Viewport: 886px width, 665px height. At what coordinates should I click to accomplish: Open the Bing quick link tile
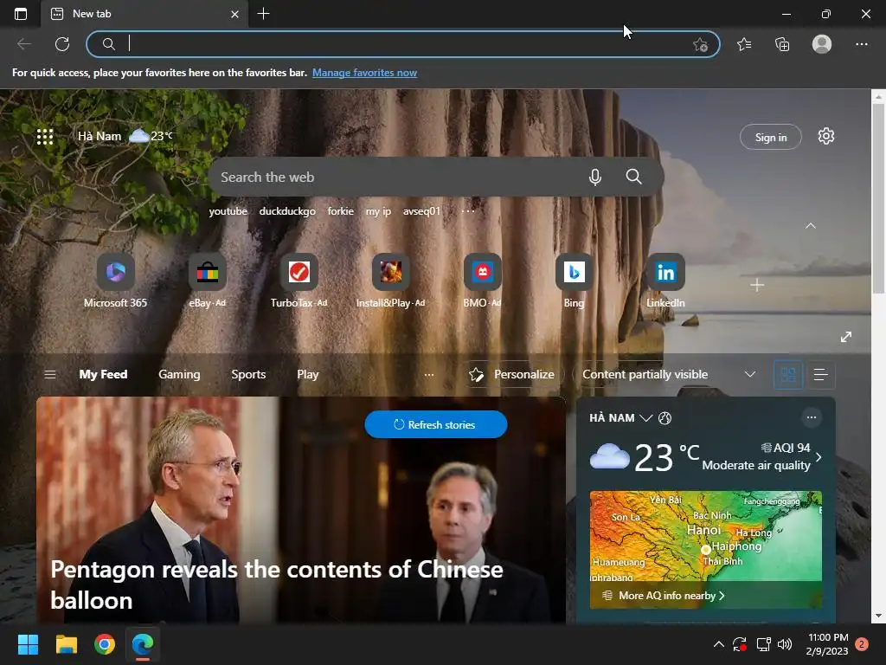coord(574,281)
